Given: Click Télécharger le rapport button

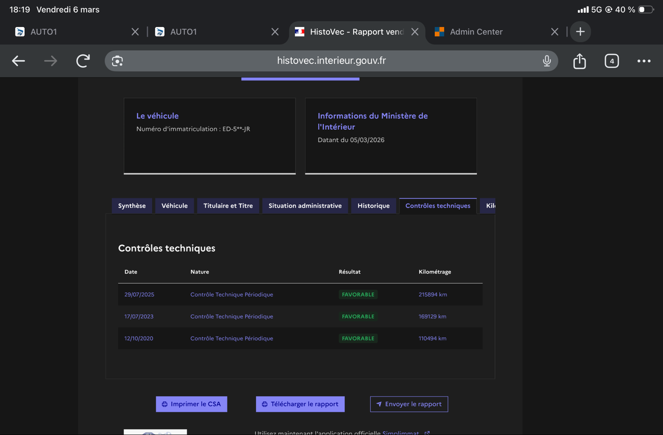Looking at the screenshot, I should 300,404.
